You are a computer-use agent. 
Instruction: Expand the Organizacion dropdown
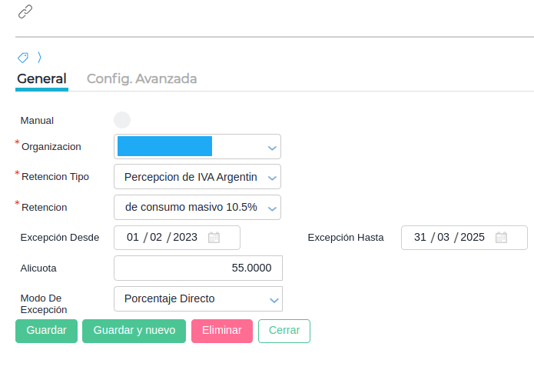[271, 147]
